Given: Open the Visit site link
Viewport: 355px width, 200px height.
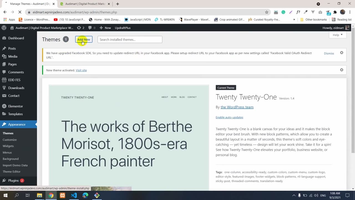Looking at the screenshot, I should (81, 70).
